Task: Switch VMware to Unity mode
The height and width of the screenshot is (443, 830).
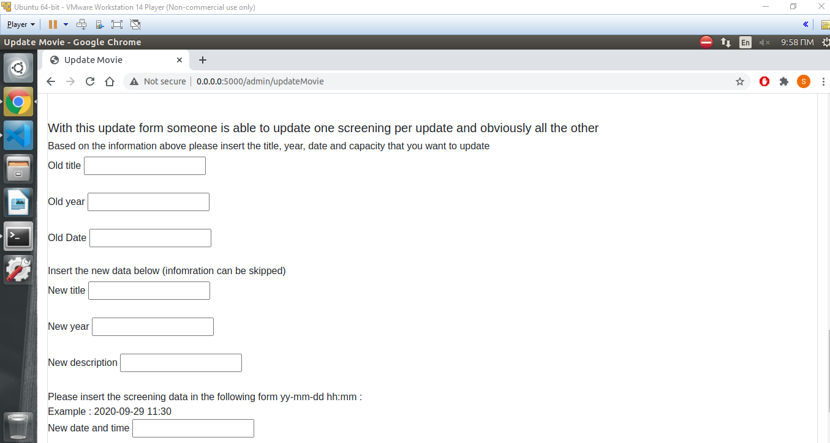Action: [135, 24]
